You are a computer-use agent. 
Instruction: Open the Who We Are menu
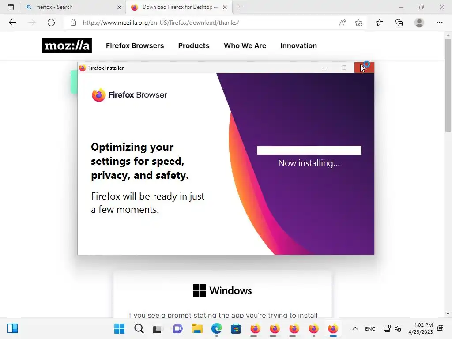click(245, 45)
